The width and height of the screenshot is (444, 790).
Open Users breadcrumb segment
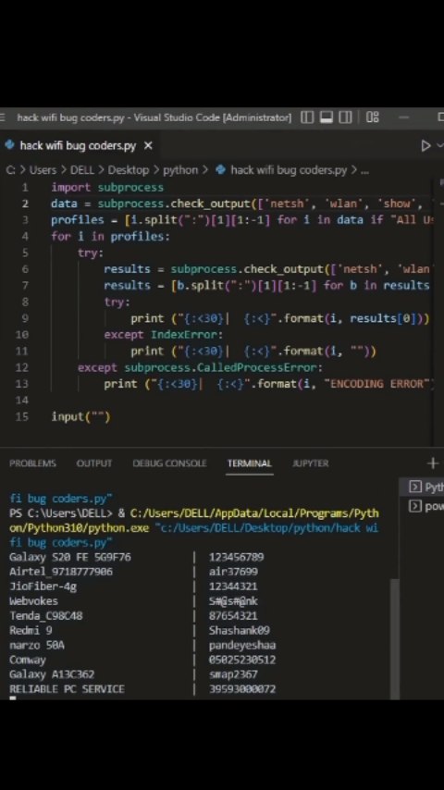[x=43, y=170]
